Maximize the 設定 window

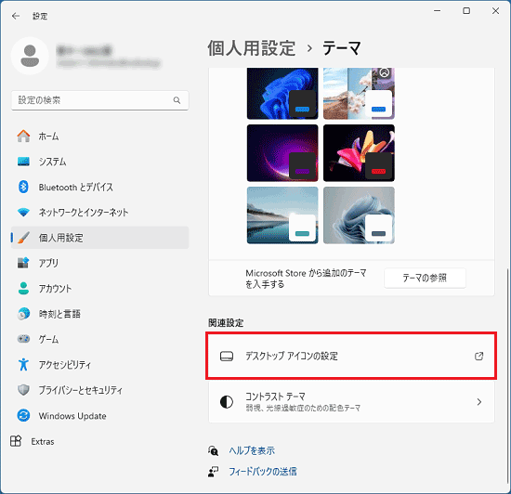466,11
